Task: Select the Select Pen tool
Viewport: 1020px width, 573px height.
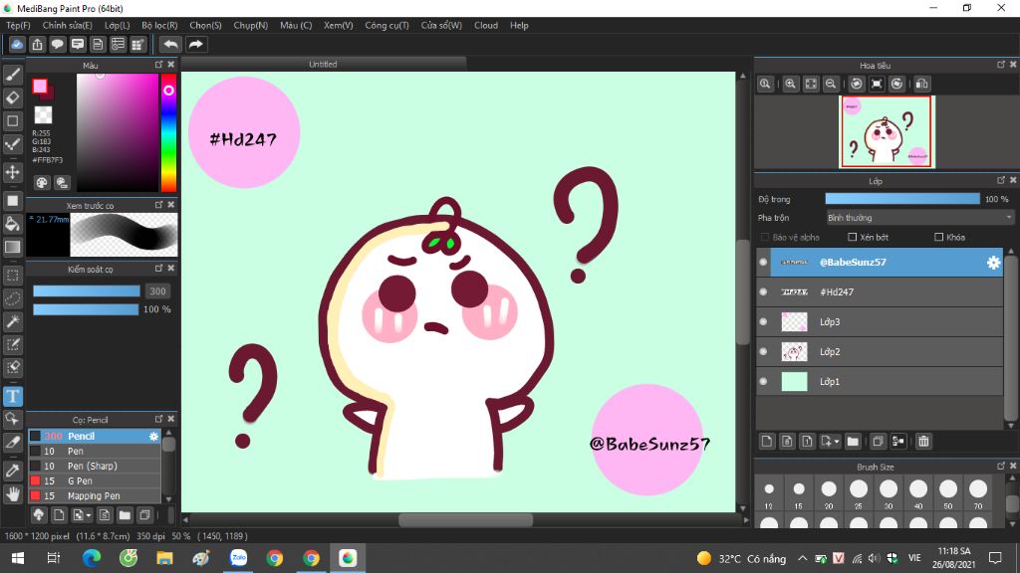Action: pos(12,344)
